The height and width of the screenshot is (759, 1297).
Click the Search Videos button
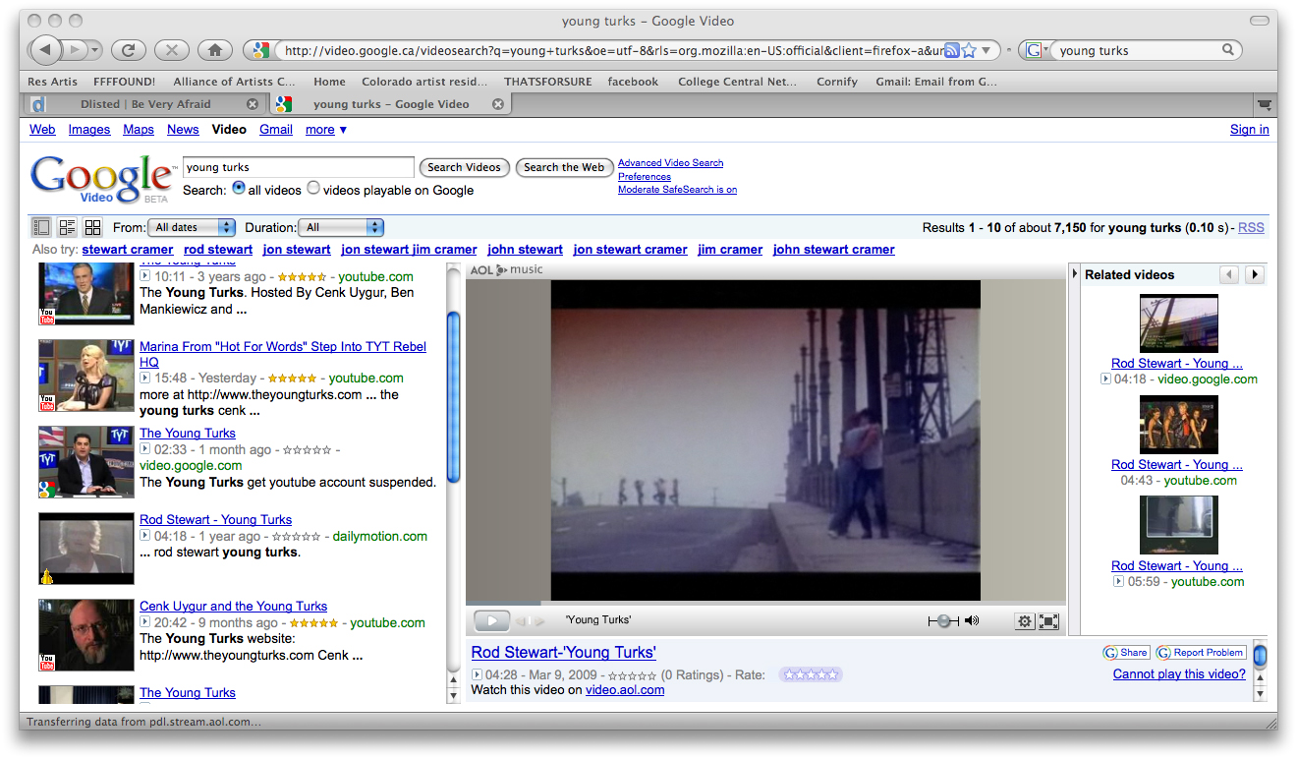pyautogui.click(x=465, y=167)
